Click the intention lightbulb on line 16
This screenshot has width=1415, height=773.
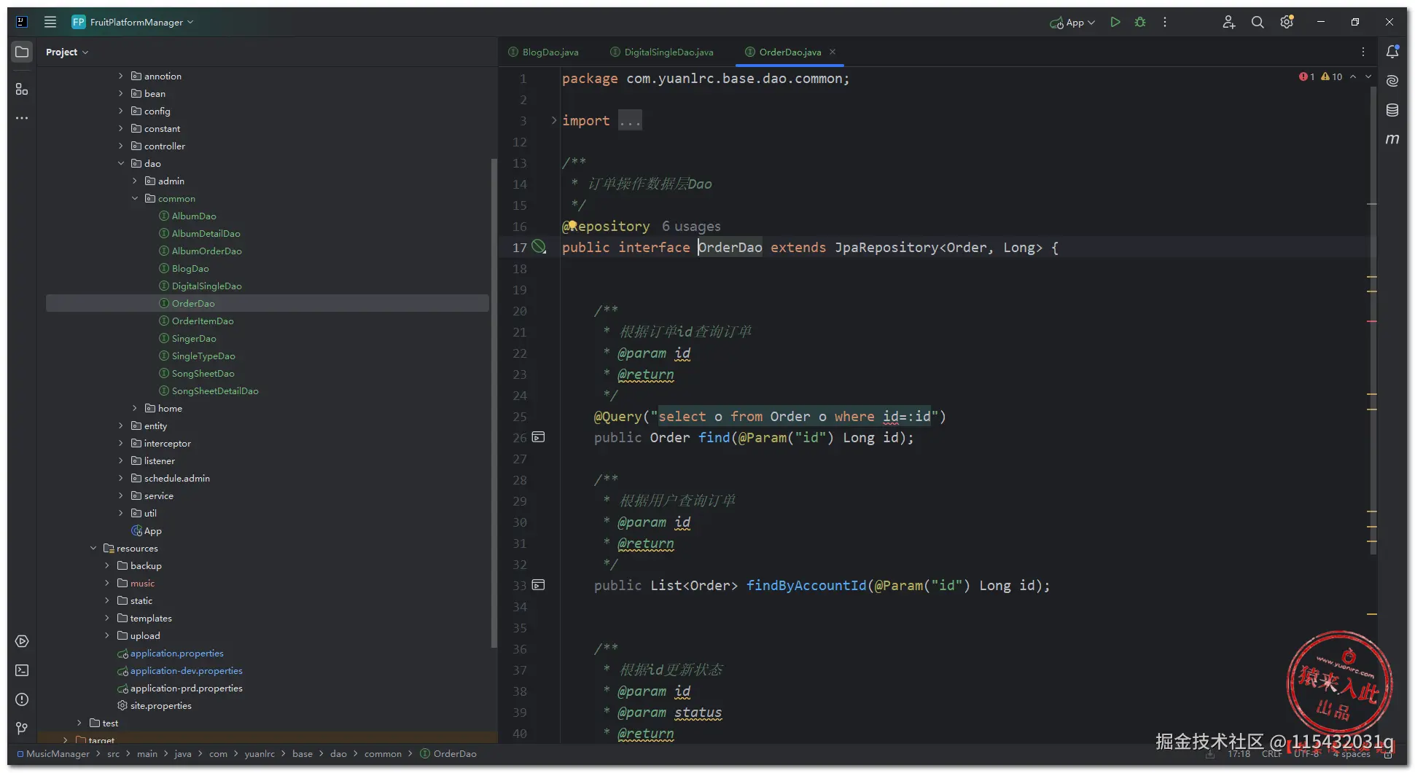pos(572,225)
